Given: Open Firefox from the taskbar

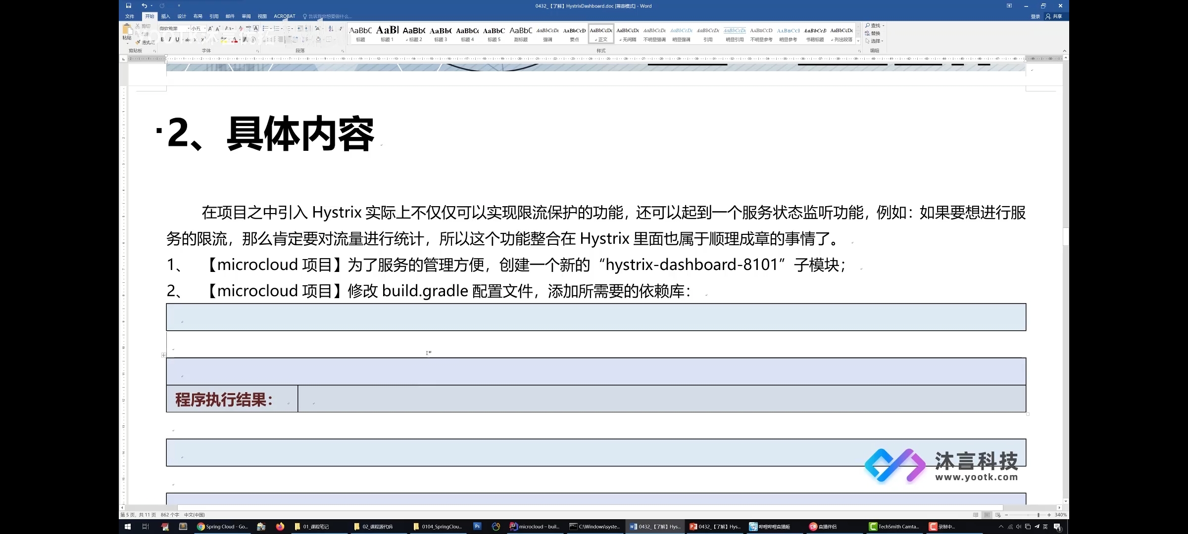Looking at the screenshot, I should coord(280,527).
